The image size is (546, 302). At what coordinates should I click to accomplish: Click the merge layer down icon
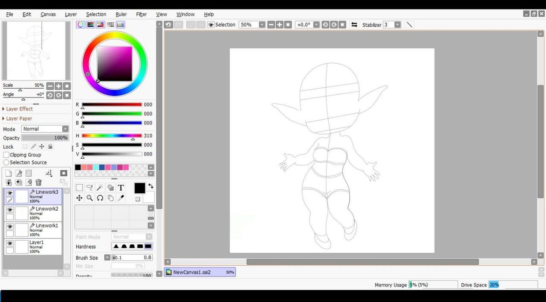pos(9,182)
